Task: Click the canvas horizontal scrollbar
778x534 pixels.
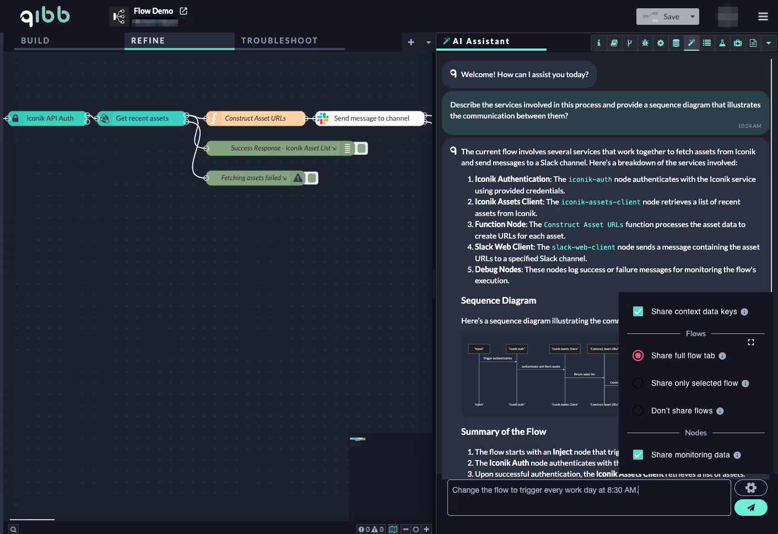Action: [32, 519]
